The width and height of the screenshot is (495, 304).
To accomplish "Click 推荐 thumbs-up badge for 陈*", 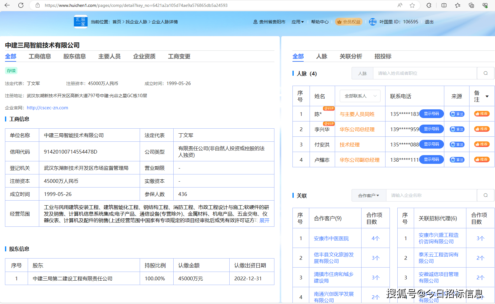I will (x=482, y=114).
